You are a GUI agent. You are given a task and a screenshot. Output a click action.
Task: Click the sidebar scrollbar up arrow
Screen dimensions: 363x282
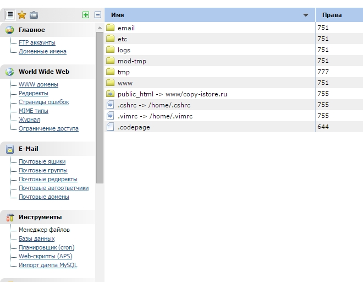[x=100, y=28]
